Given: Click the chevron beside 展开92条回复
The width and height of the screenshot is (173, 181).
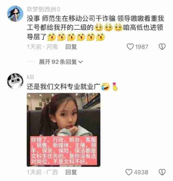Looking at the screenshot, I should (x=80, y=62).
